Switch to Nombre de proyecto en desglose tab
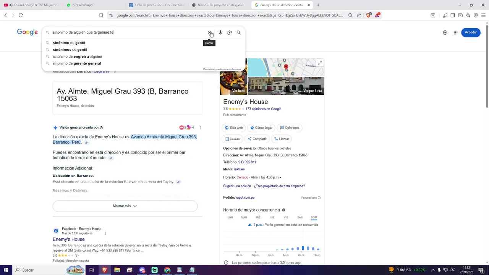This screenshot has height=275, width=489. [220, 5]
